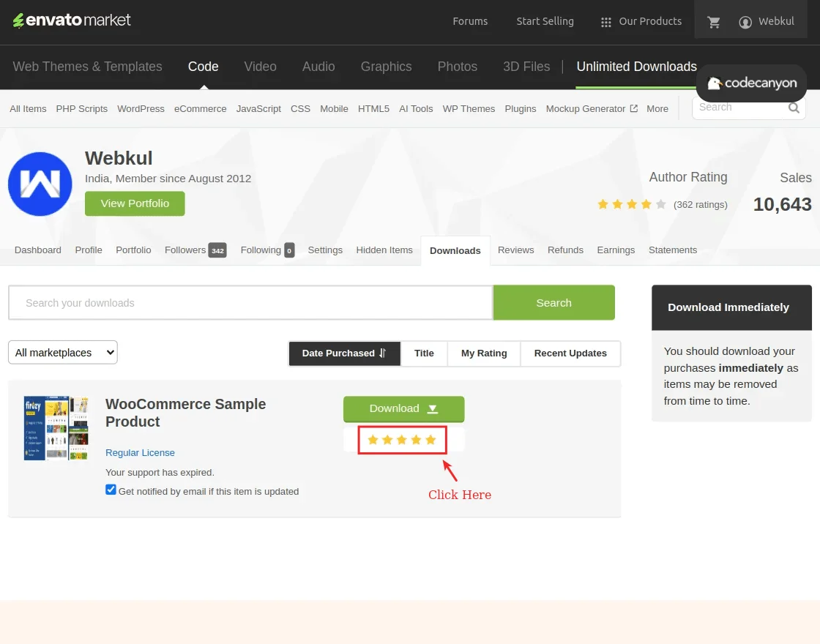Click the Webkul profile avatar
The width and height of the screenshot is (820, 644).
[40, 184]
